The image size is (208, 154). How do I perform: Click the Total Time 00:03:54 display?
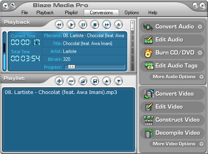click(25, 58)
